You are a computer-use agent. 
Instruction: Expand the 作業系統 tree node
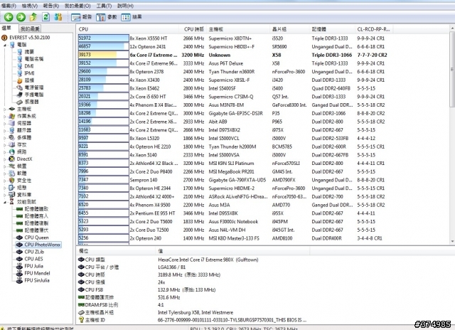click(5, 117)
